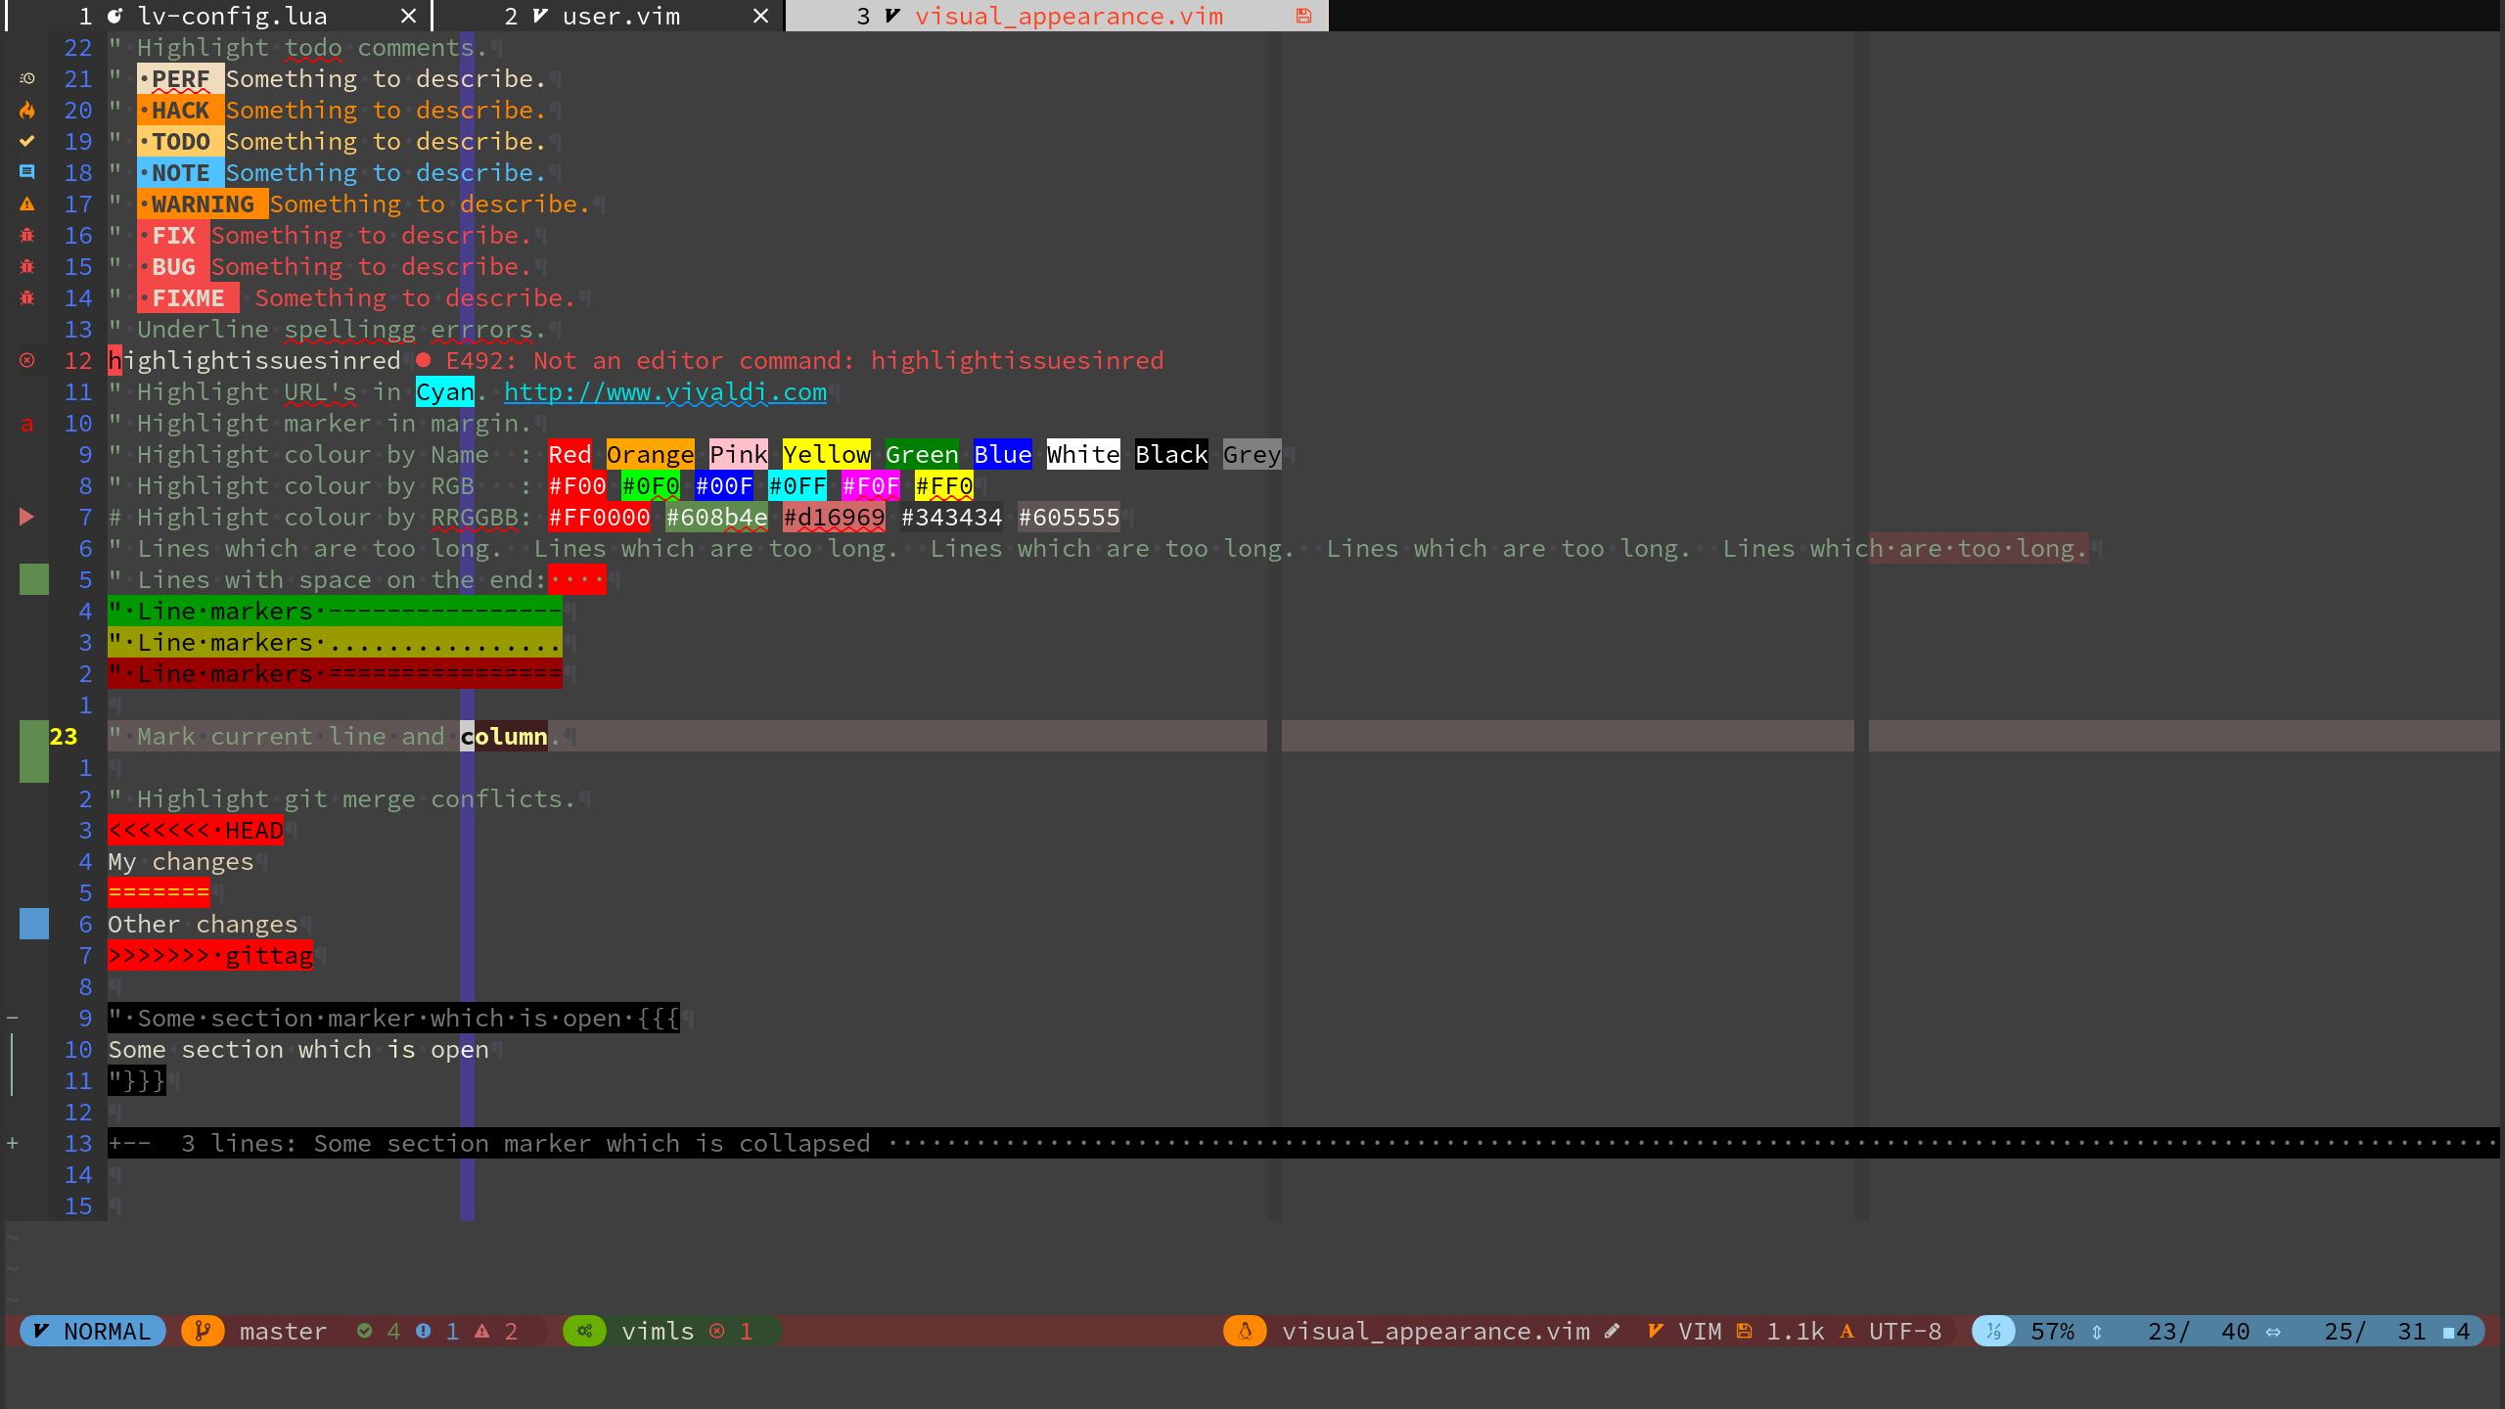
Task: Click the Orange colour name swatch
Action: pyautogui.click(x=650, y=455)
